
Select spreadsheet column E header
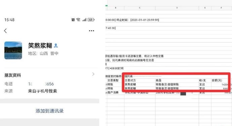[205, 8]
